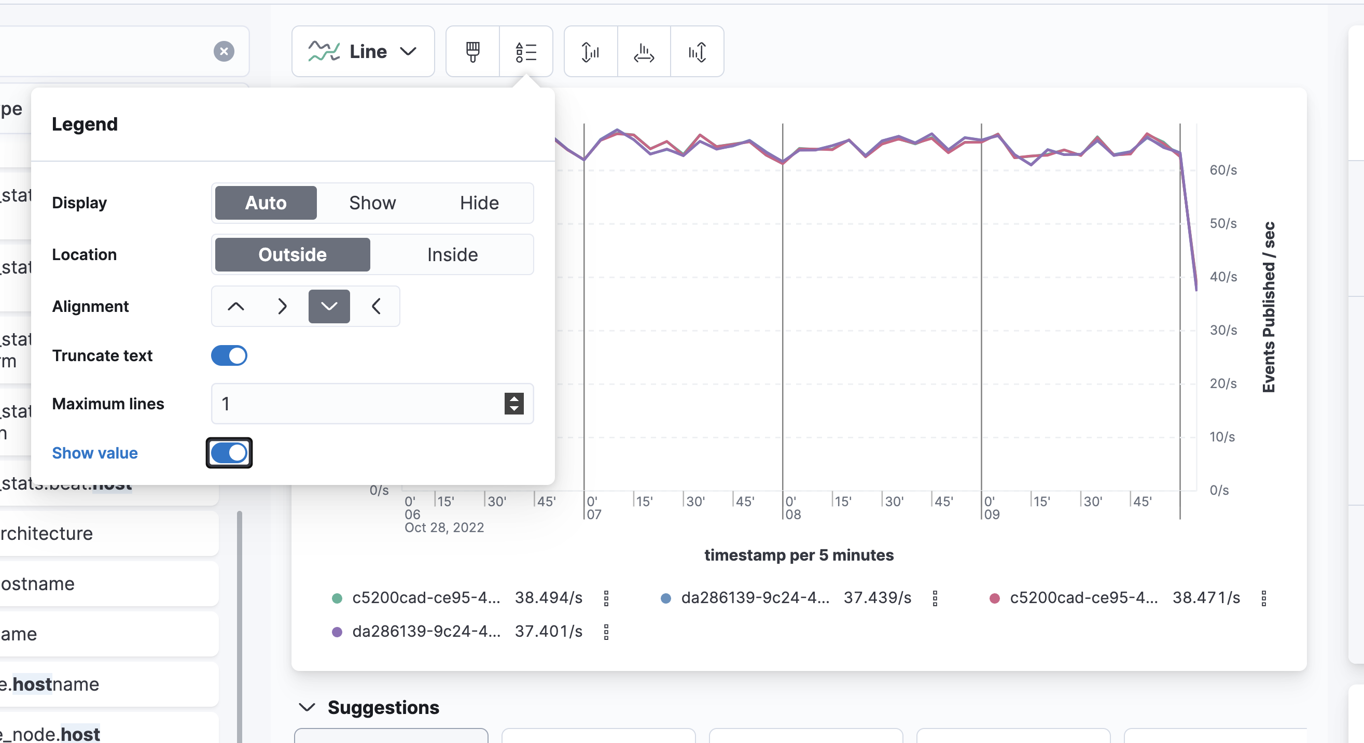Select Inside legend location
1364x743 pixels.
pyautogui.click(x=452, y=255)
